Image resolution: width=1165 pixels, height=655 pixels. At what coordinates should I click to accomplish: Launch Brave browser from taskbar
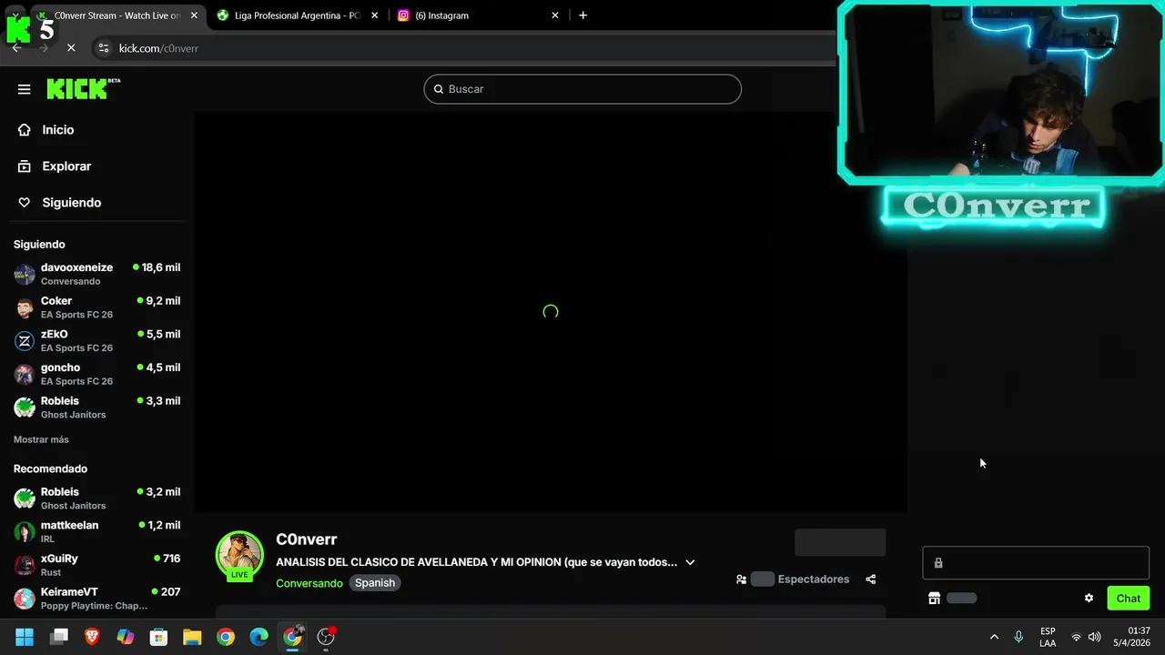(92, 637)
